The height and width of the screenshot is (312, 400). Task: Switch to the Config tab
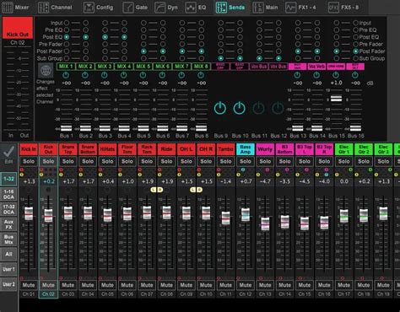click(x=99, y=8)
